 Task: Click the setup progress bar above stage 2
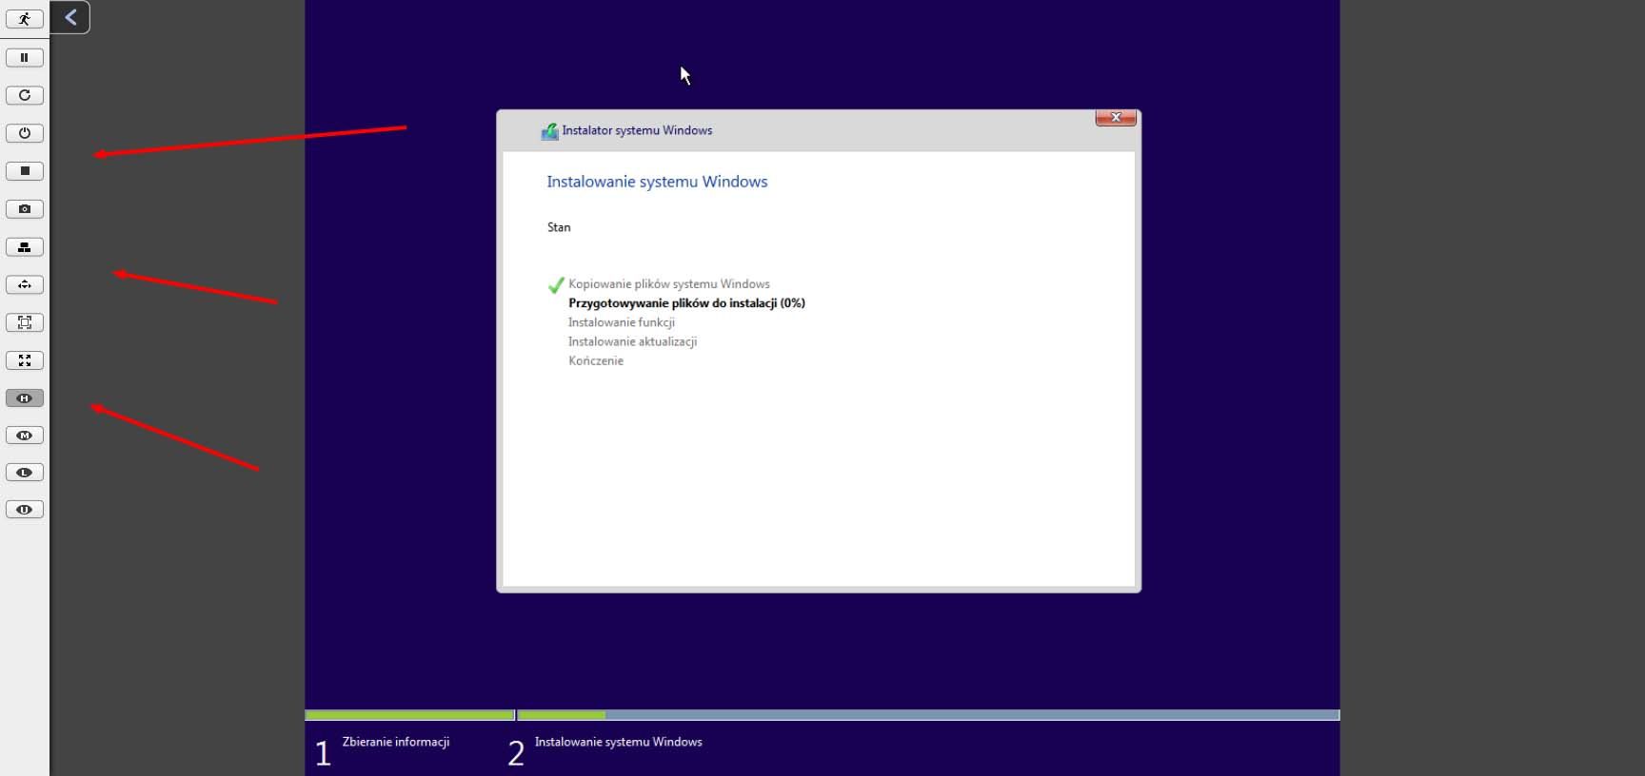click(928, 715)
